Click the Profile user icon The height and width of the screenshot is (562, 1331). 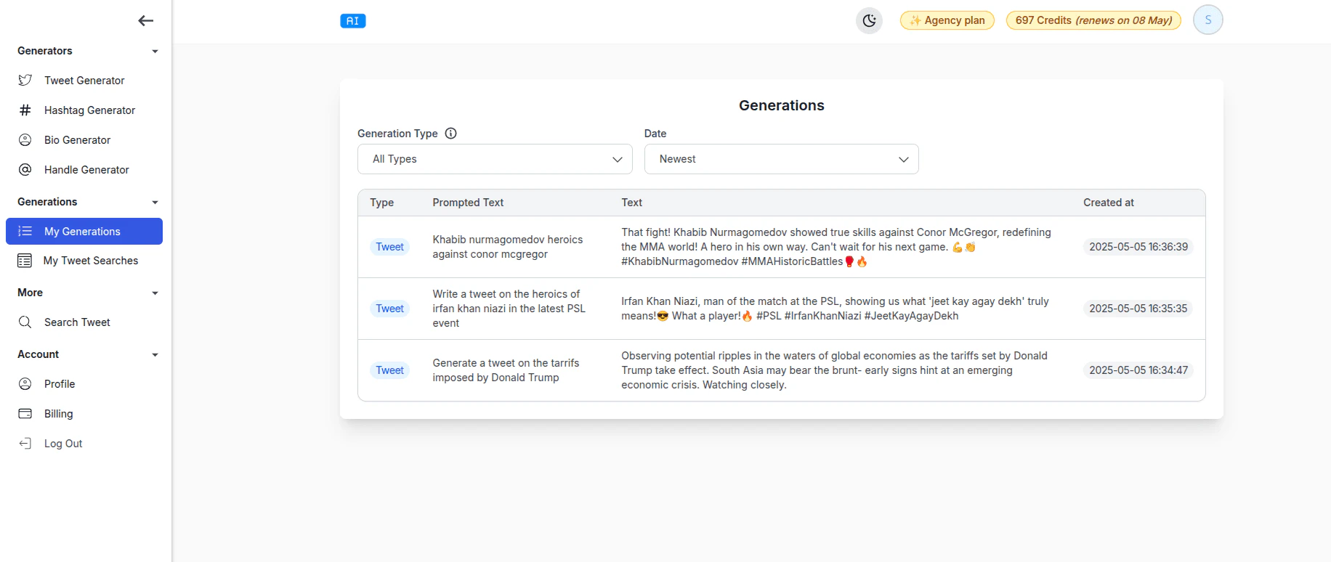[25, 384]
